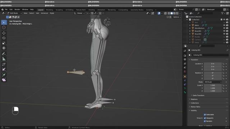Open the World properties tab

click(185, 72)
